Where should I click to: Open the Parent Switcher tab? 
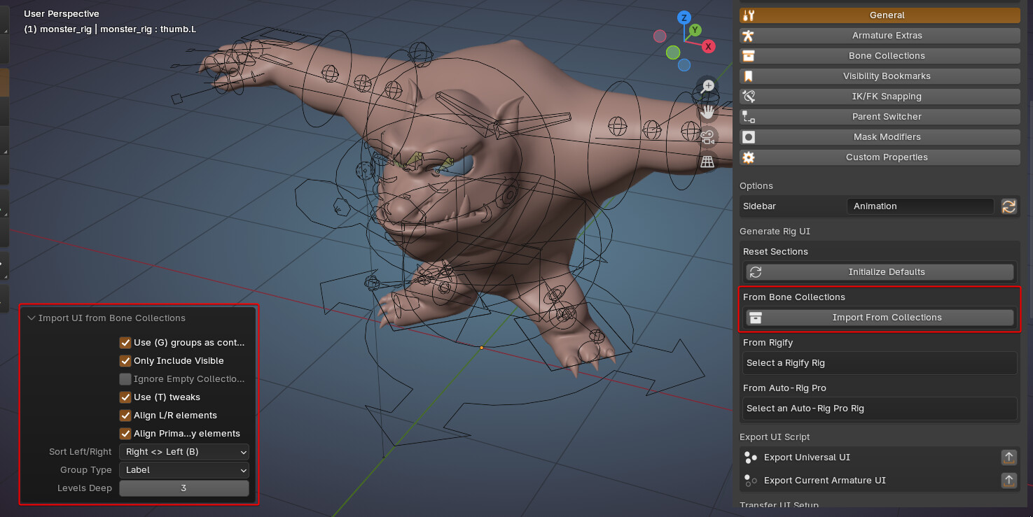coord(880,117)
